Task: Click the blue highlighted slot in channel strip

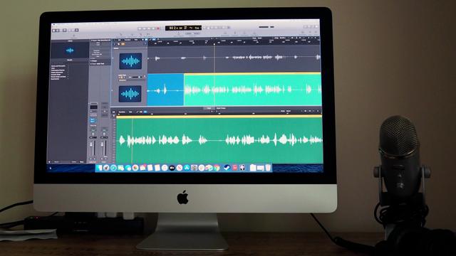Action: pos(93,120)
